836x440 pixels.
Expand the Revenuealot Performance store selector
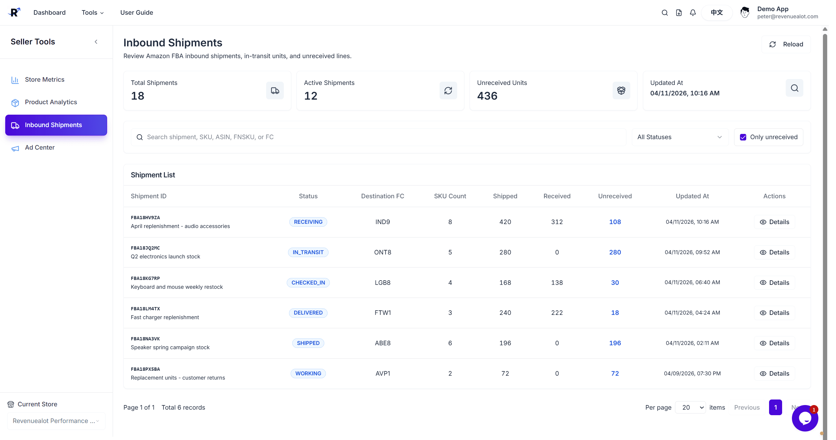coord(56,421)
